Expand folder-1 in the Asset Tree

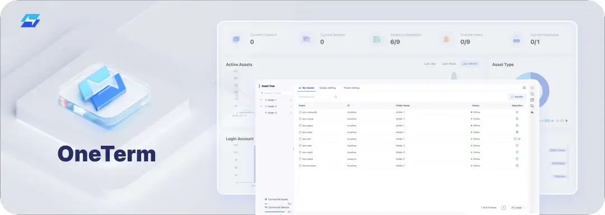coord(261,100)
